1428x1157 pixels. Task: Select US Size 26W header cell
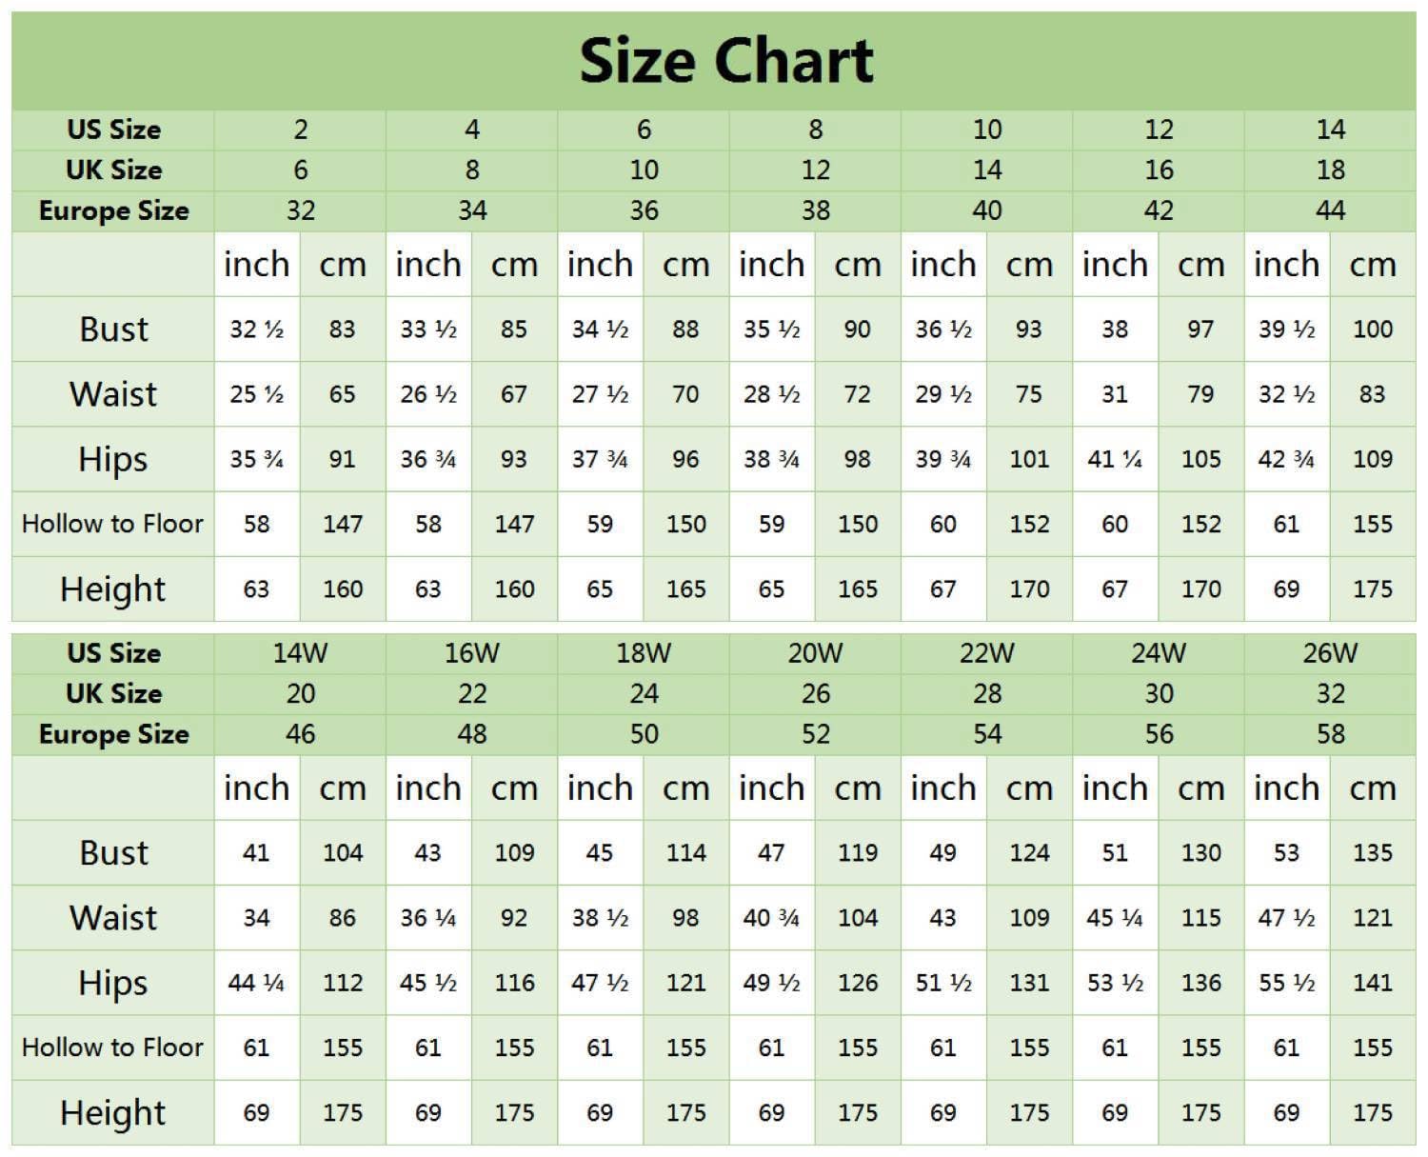tap(1330, 653)
